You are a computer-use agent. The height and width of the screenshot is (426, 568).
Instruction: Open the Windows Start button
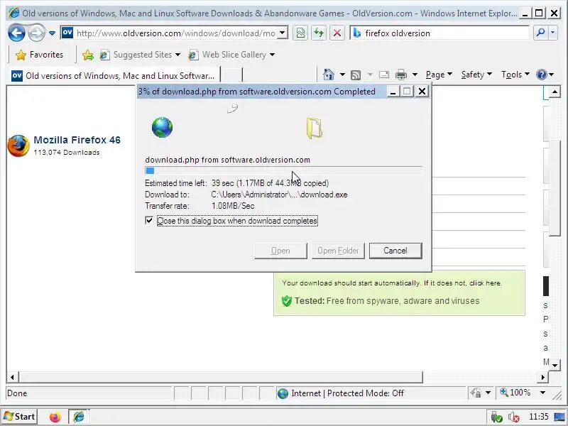pos(19,417)
